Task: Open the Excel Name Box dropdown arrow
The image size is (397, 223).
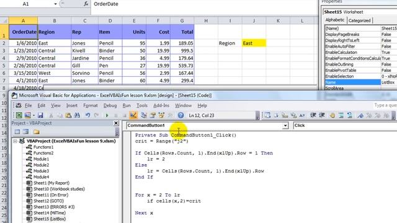Action: [x=55, y=4]
